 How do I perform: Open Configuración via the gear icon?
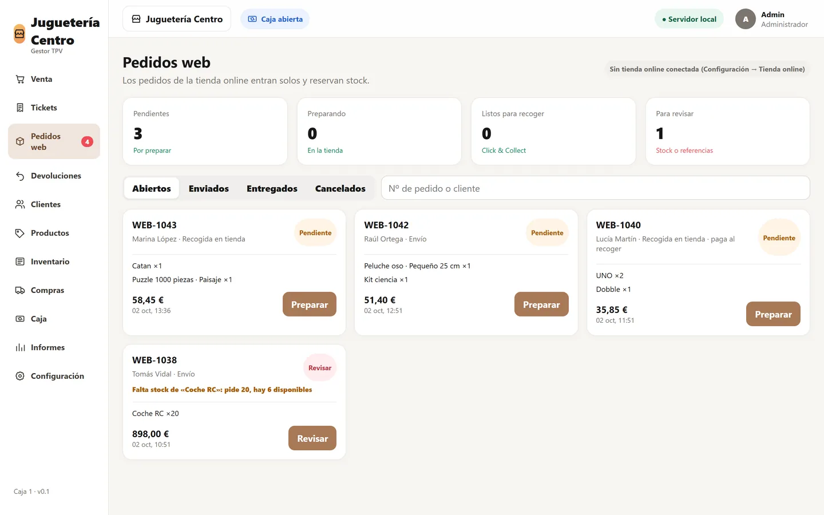click(20, 376)
